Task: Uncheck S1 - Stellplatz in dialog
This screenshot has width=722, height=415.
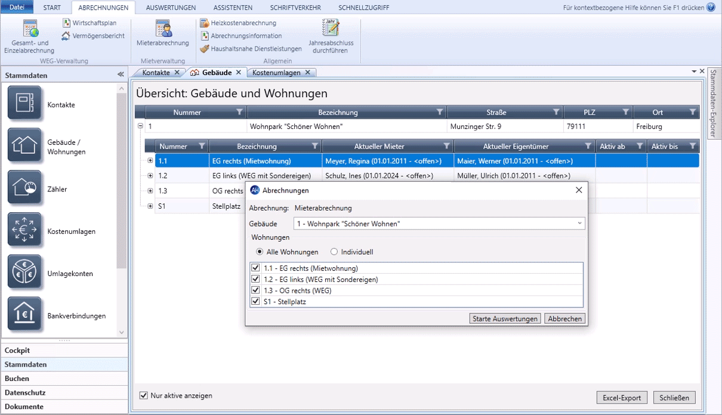Action: click(256, 302)
